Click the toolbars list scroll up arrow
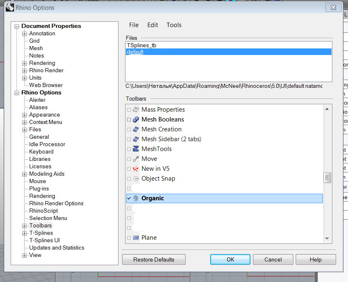Viewport: 348px width, 282px height. coord(327,109)
